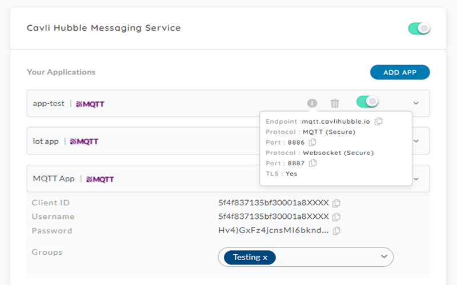Open the Groups dropdown arrow
Viewport: 457px width, 285px height.
click(x=384, y=257)
